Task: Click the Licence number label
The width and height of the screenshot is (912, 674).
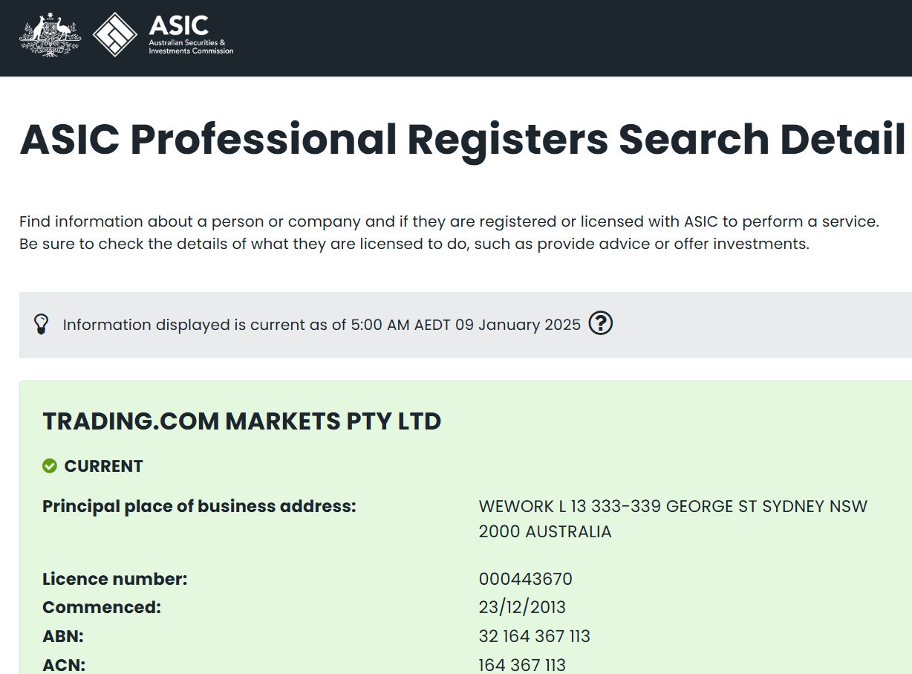Action: click(115, 579)
